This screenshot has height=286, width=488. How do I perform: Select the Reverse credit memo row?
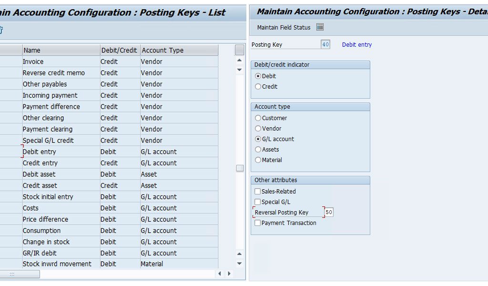click(53, 73)
